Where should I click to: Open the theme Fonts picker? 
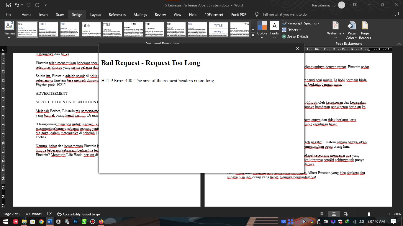(x=274, y=29)
